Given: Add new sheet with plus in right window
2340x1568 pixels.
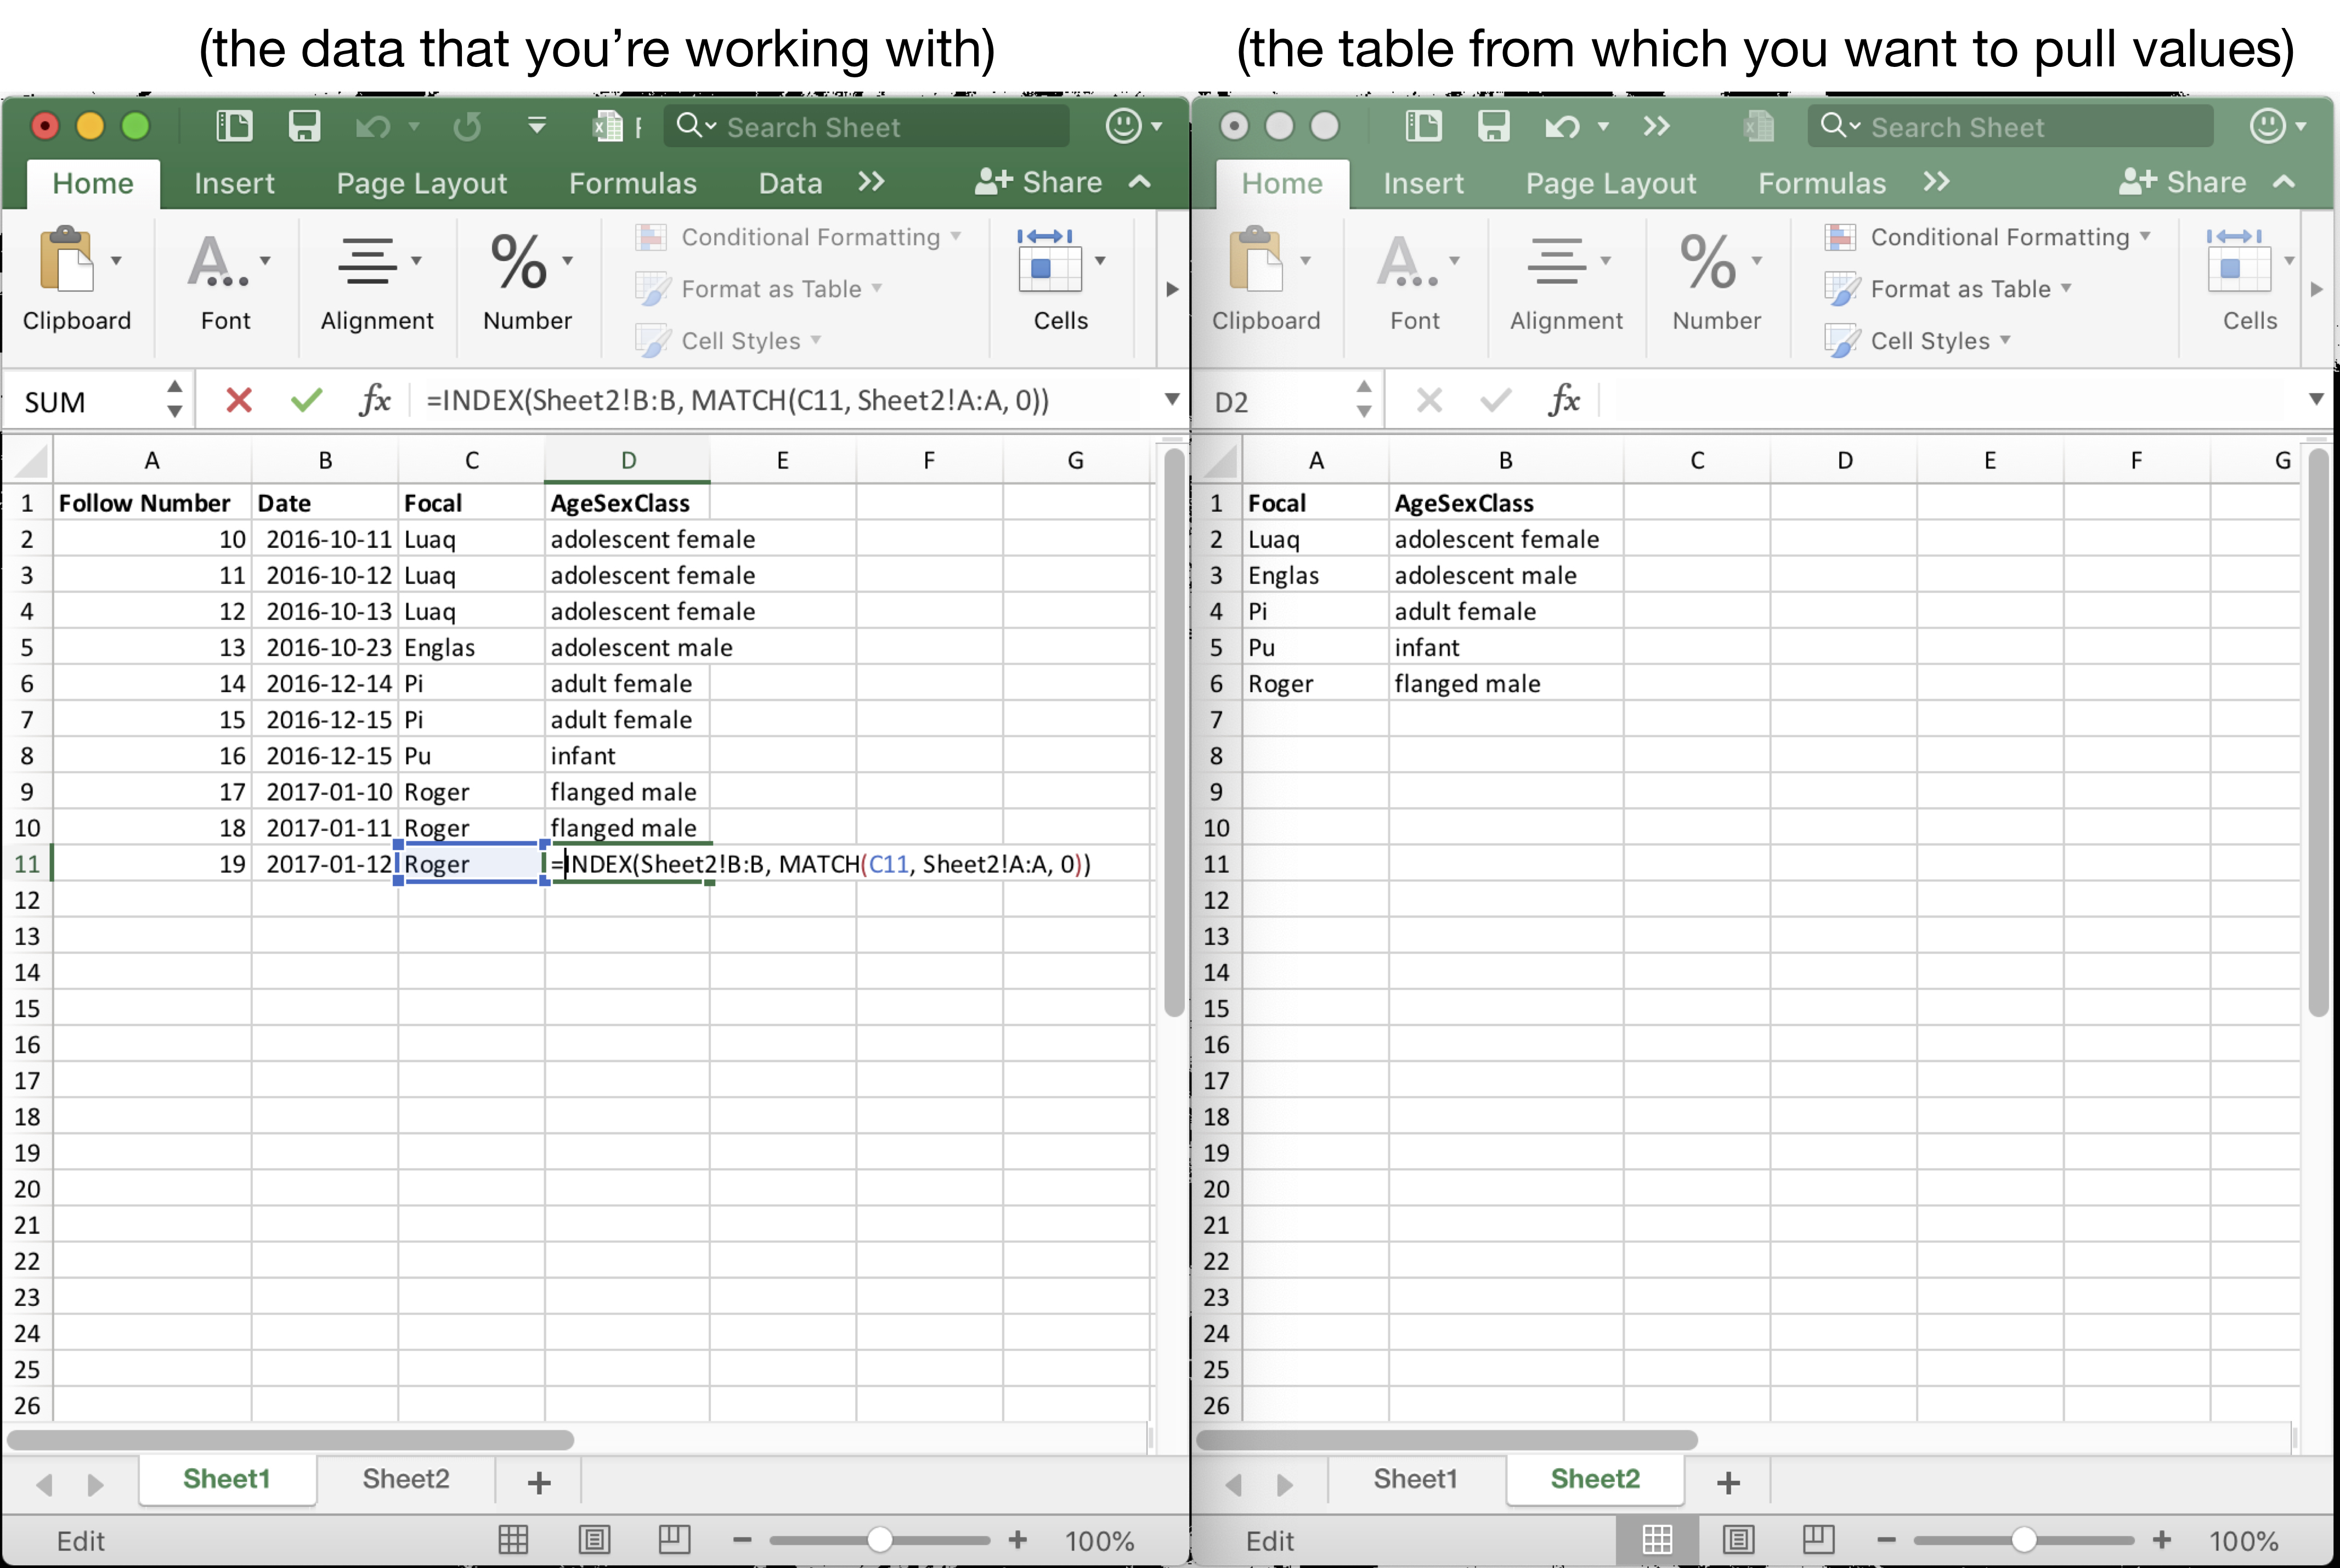Looking at the screenshot, I should pyautogui.click(x=1728, y=1482).
